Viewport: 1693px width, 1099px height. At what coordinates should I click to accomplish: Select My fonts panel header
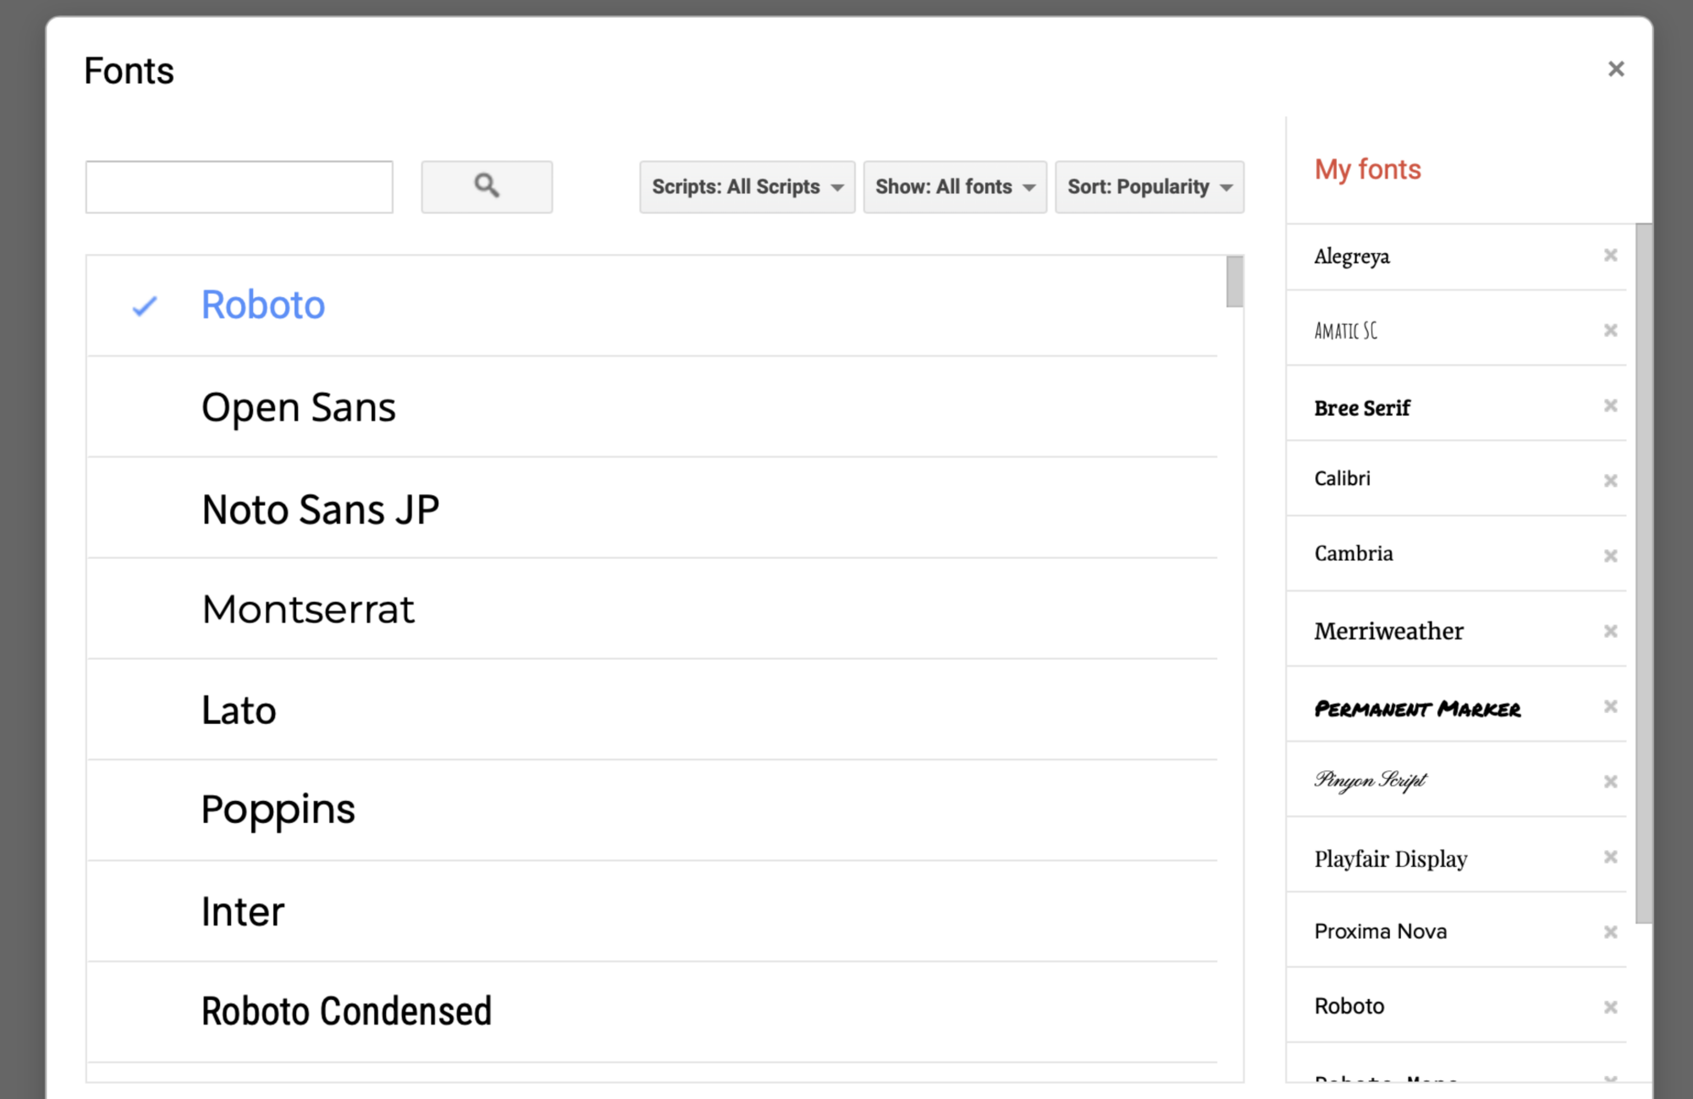pyautogui.click(x=1369, y=169)
